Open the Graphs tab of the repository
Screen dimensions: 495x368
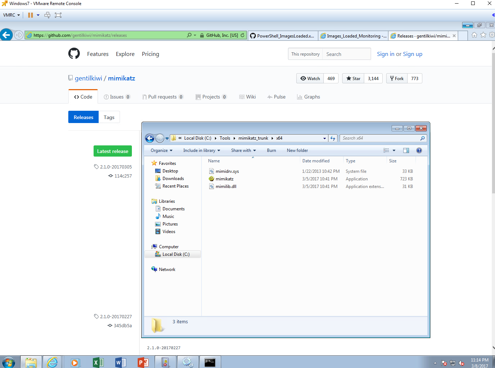(x=309, y=97)
